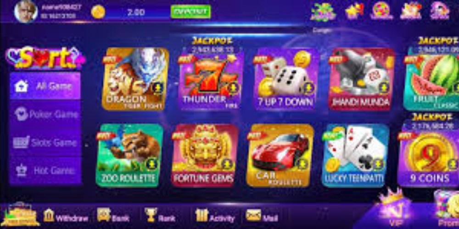Screen dimensions: 459x229
Task: Open the Activity gift icon
Action: click(x=202, y=215)
